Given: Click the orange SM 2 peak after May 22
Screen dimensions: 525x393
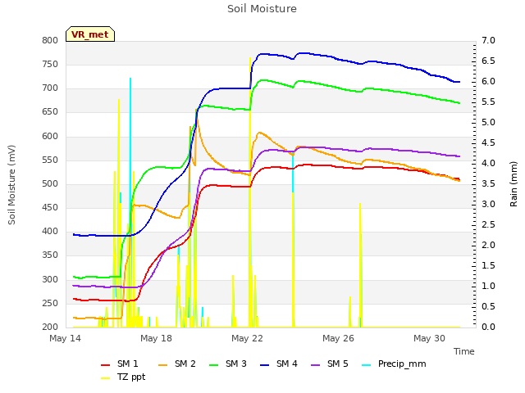Looking at the screenshot, I should (x=259, y=133).
